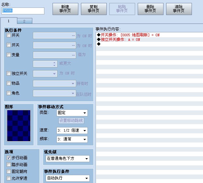203x183 pixels.
Task: Select the 开关操作 地图刷新 command line
Action: 149,35
